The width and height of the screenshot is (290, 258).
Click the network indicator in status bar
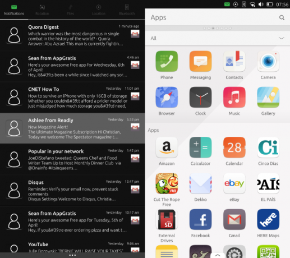[x=252, y=4]
